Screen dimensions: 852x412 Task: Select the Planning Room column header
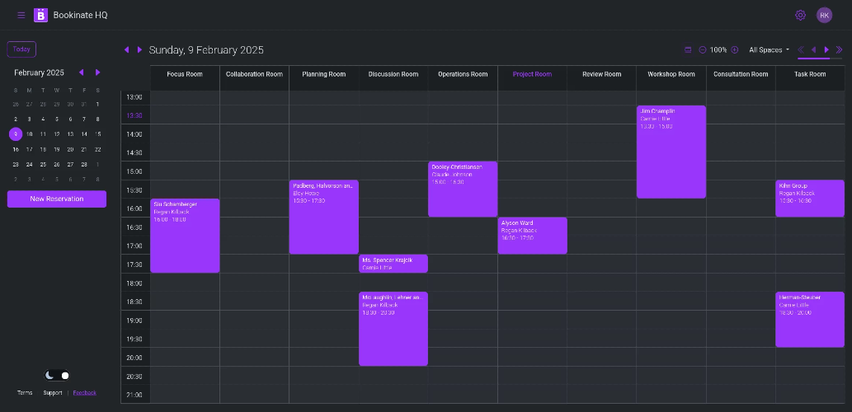tap(324, 74)
